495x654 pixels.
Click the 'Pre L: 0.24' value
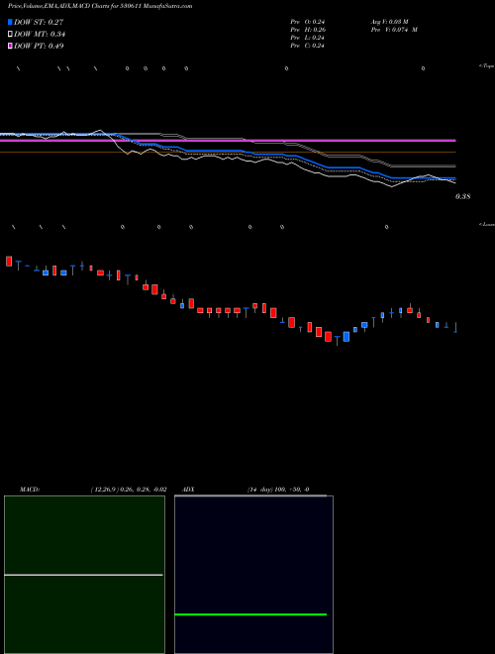click(x=308, y=38)
